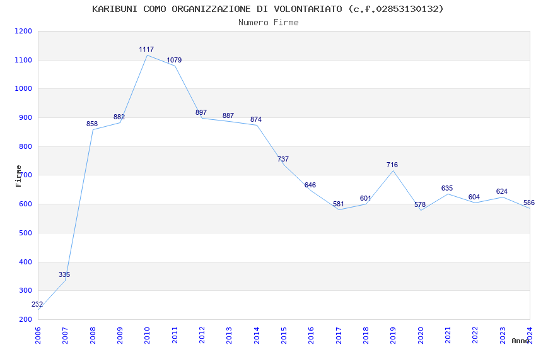536x347 pixels.
Task: Select the data label 601
Action: point(365,198)
